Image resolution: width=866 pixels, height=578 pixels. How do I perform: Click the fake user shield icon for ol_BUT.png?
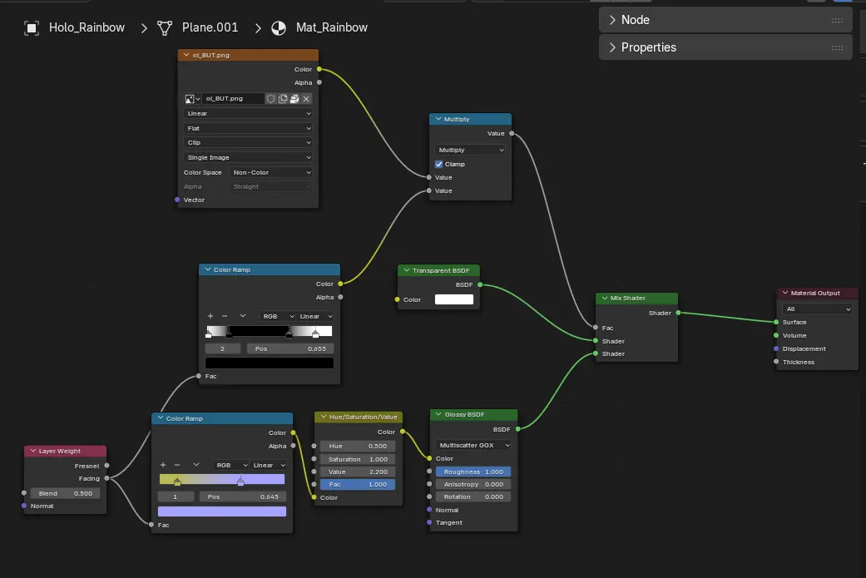pyautogui.click(x=270, y=98)
